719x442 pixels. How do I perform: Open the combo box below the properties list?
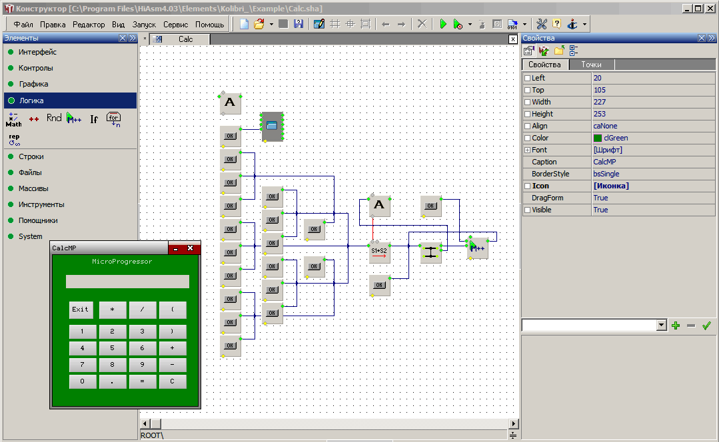coord(661,326)
